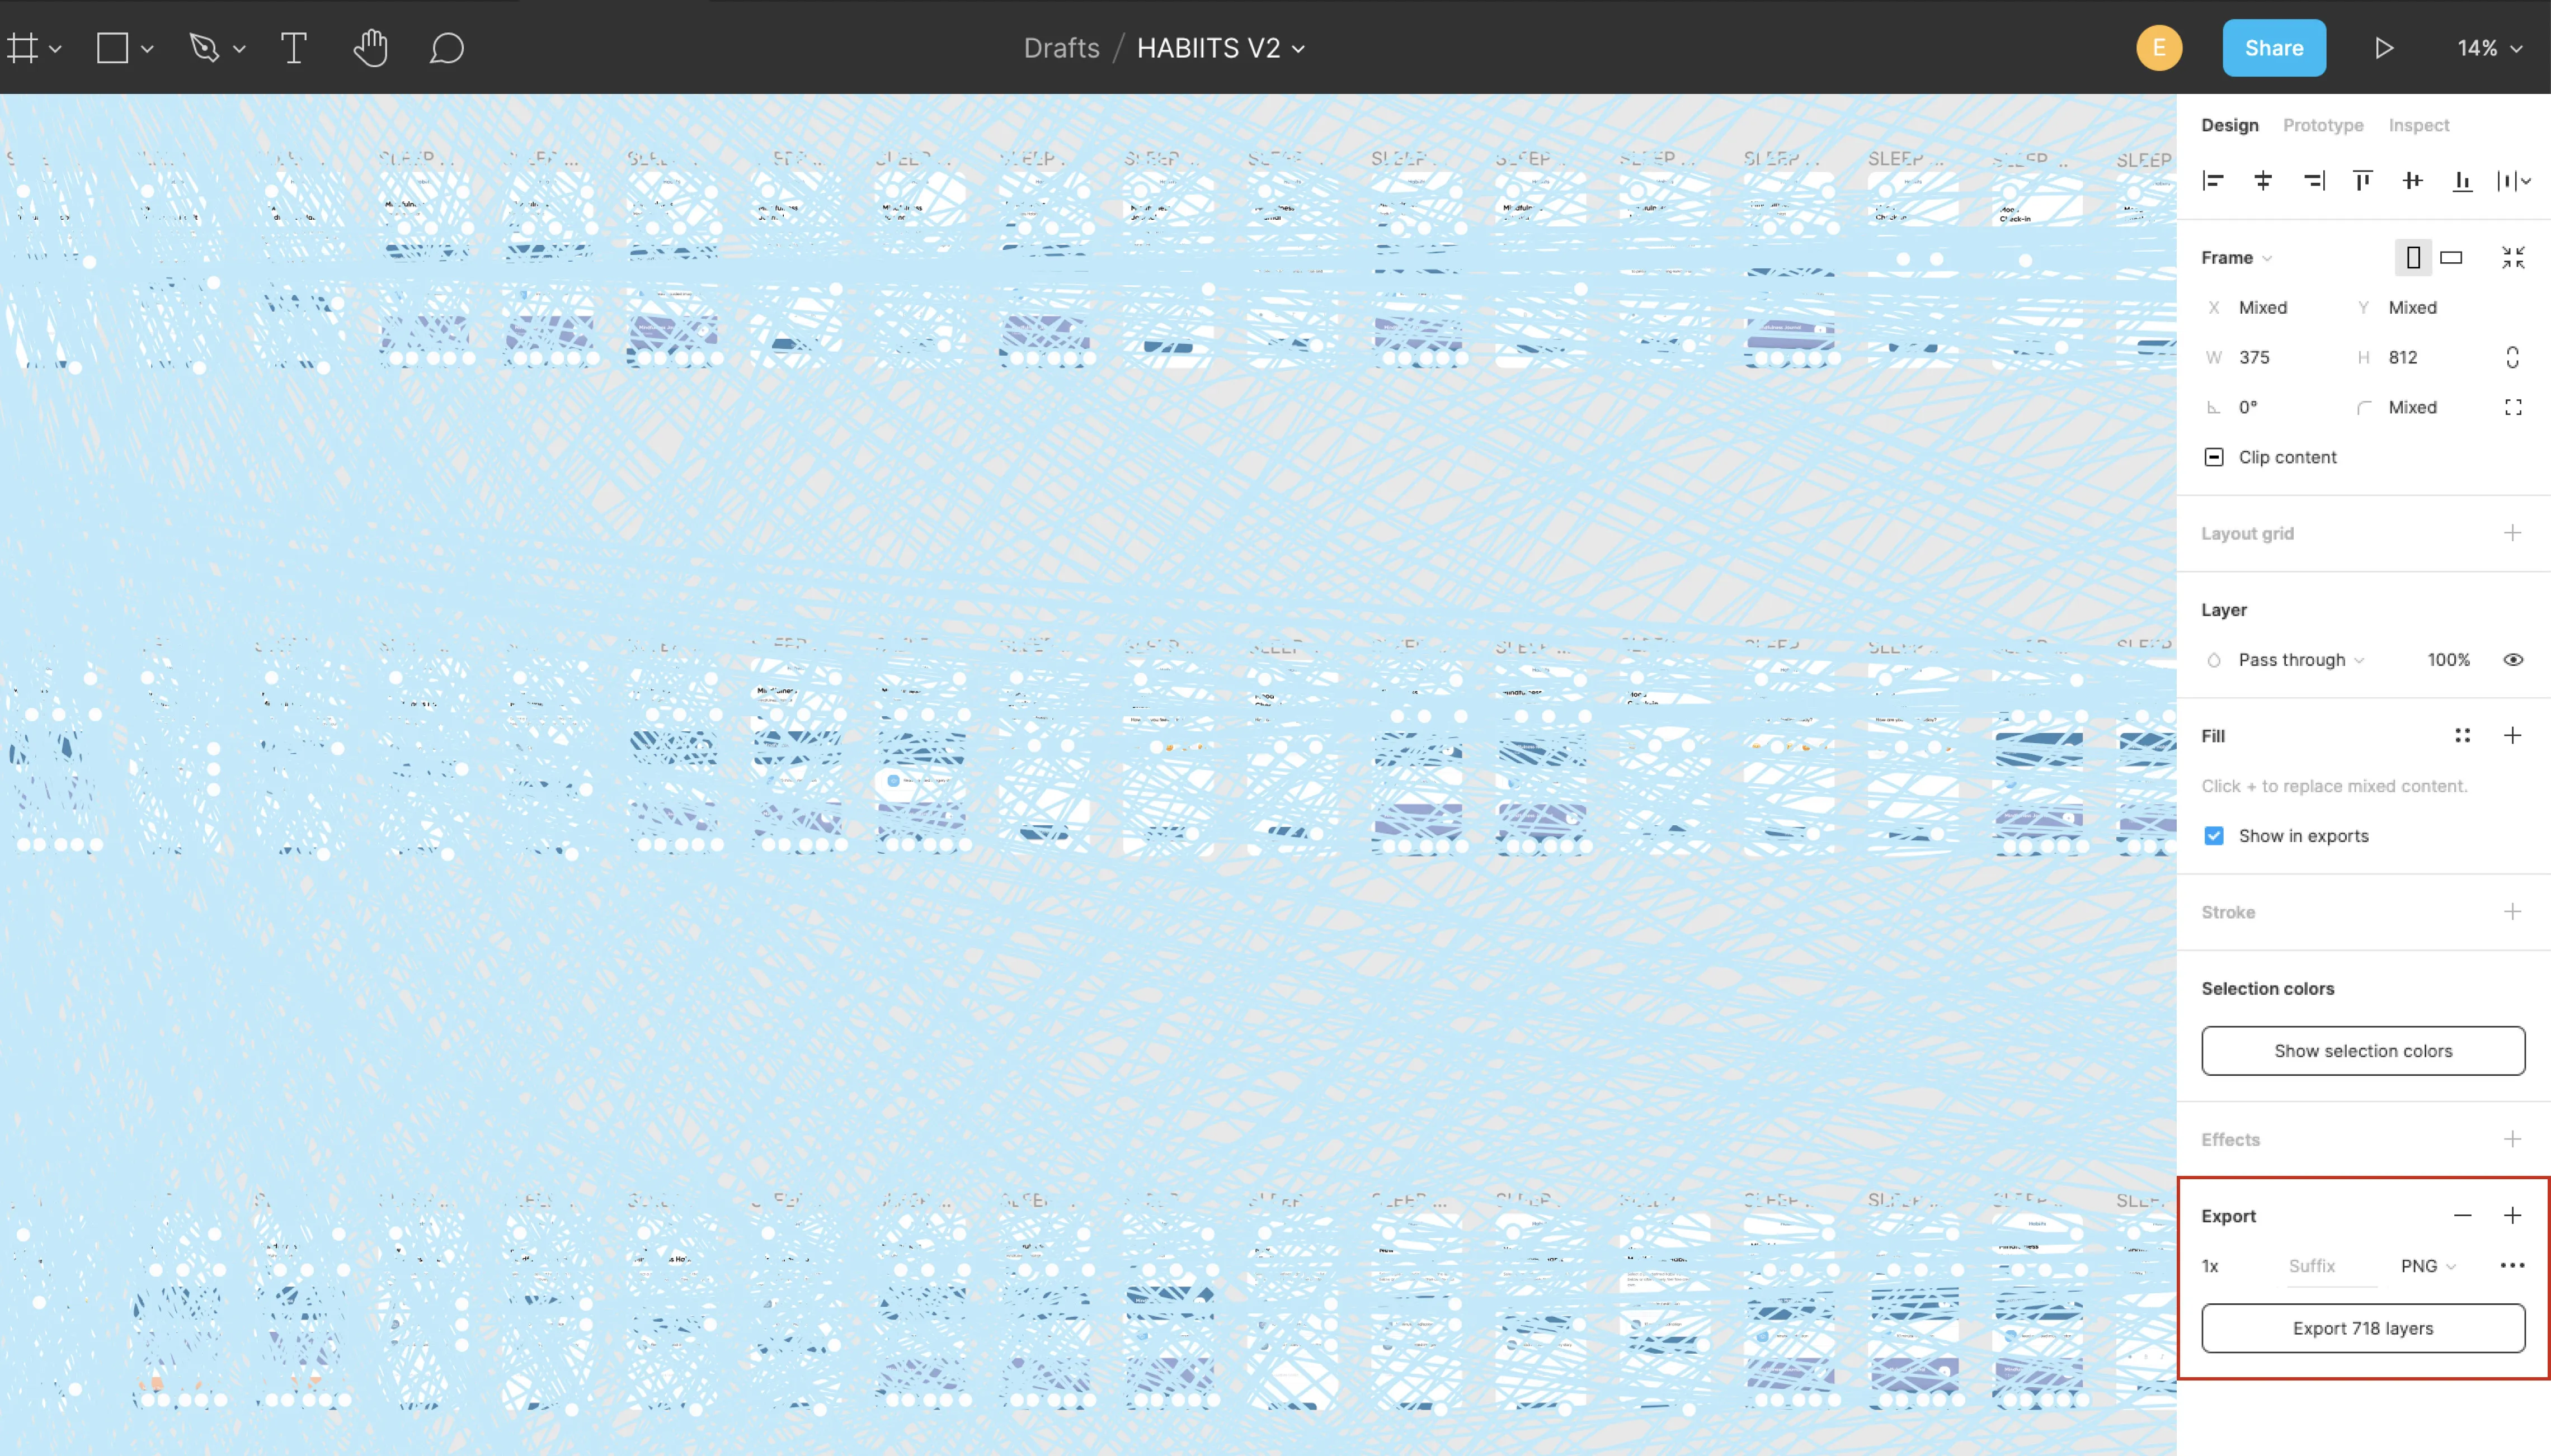Click align left icon
The width and height of the screenshot is (2551, 1456).
coord(2213,180)
